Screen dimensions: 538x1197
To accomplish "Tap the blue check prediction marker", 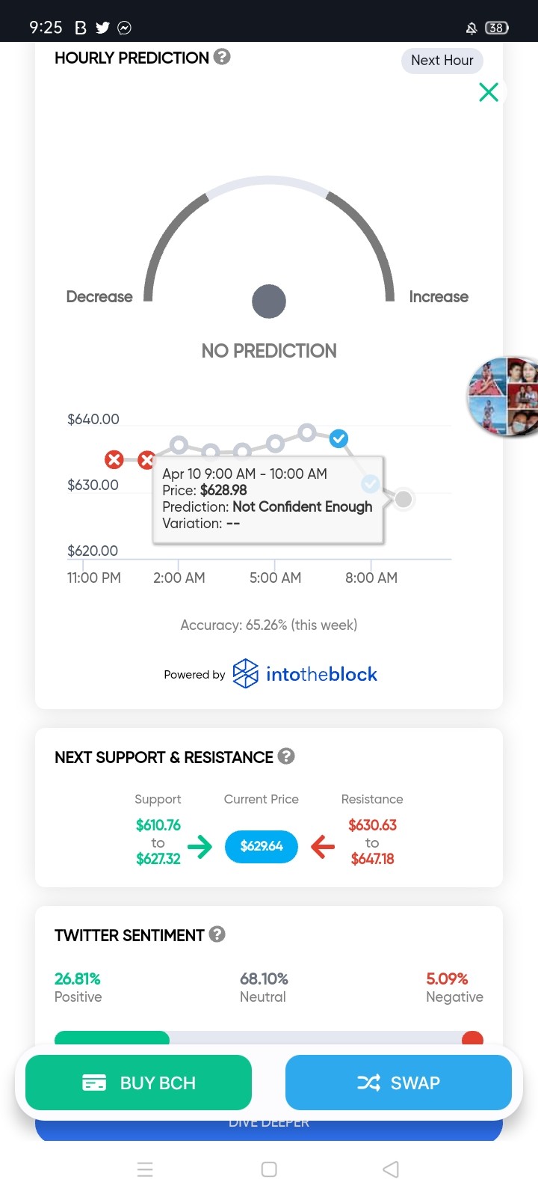I will click(338, 438).
